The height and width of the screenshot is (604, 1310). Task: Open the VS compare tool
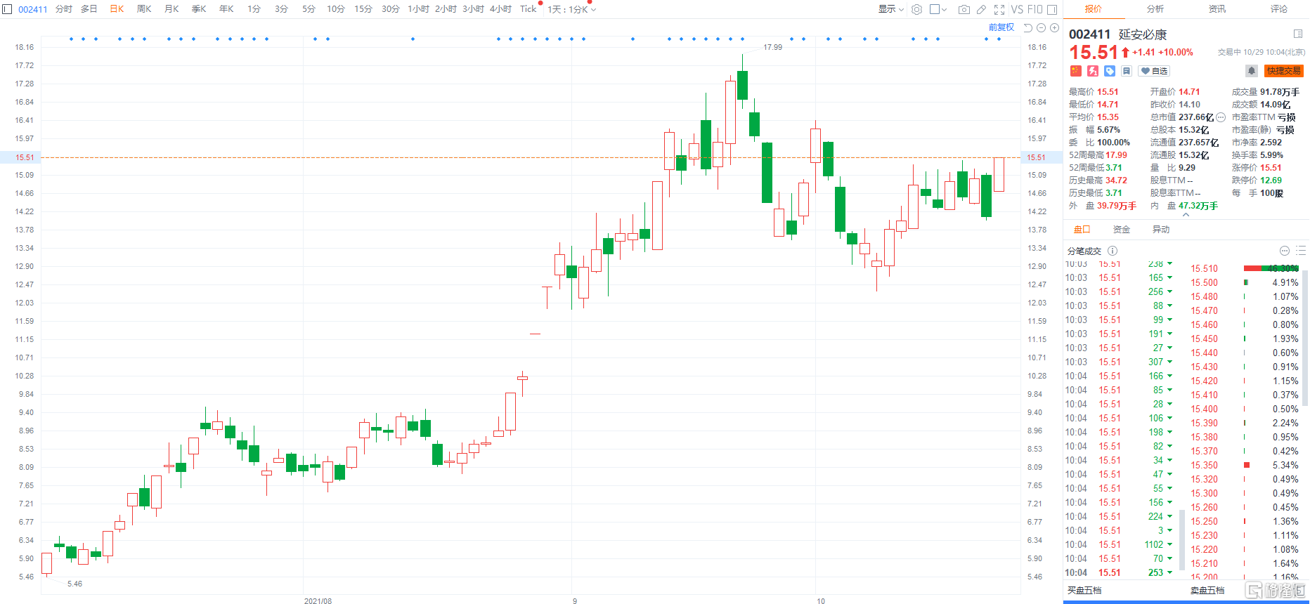point(1017,9)
